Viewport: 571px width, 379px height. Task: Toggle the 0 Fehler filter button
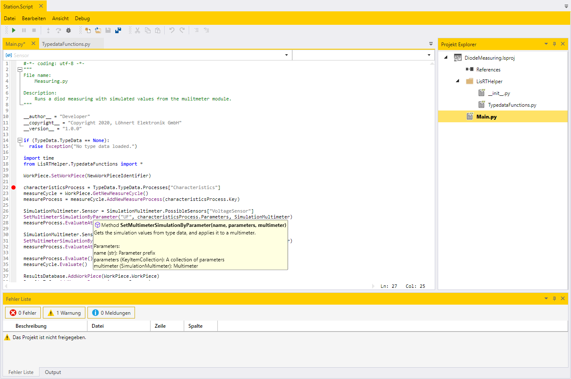pos(23,313)
